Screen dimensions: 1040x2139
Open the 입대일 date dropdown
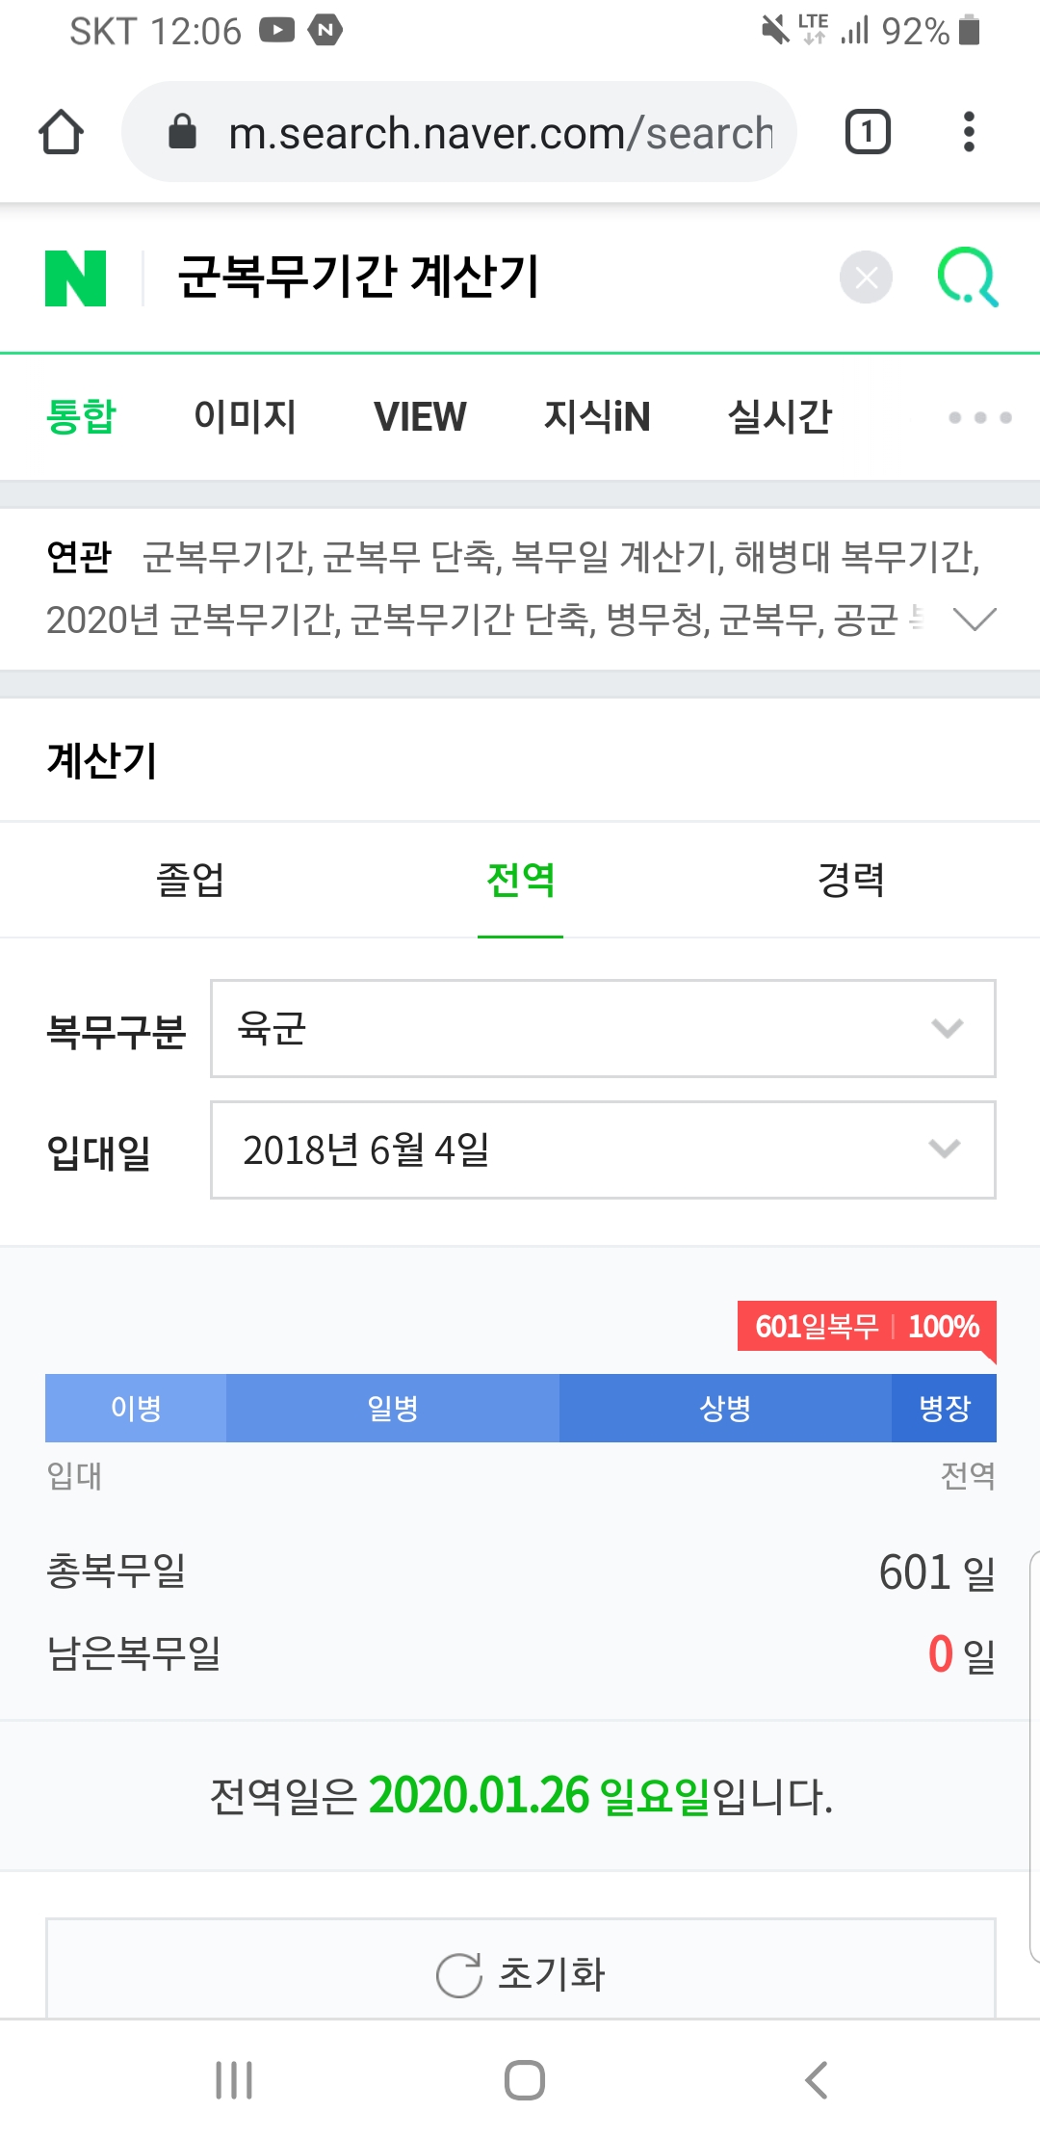[x=603, y=1149]
